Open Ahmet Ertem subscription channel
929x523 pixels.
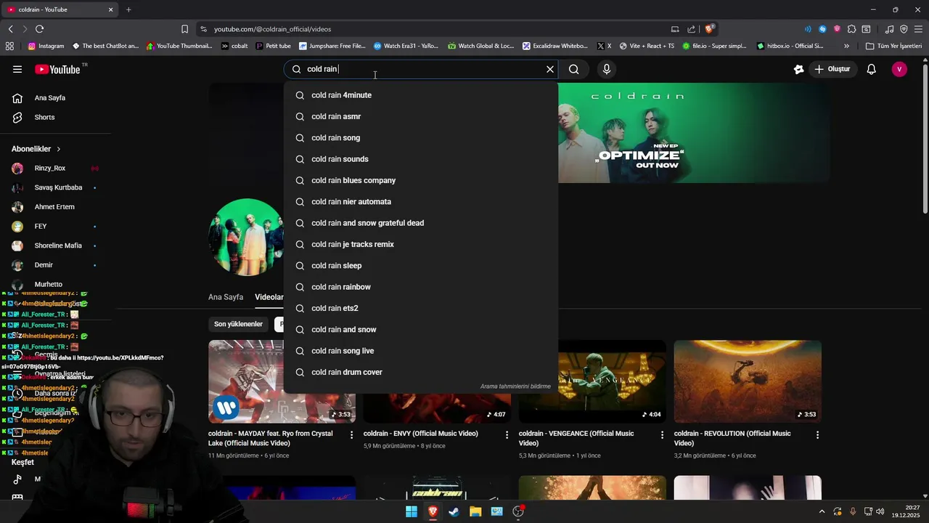tap(55, 207)
